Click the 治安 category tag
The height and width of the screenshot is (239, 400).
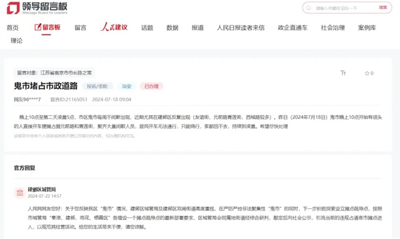[126, 86]
